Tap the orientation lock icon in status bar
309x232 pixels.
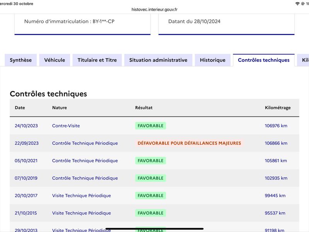coord(303,3)
